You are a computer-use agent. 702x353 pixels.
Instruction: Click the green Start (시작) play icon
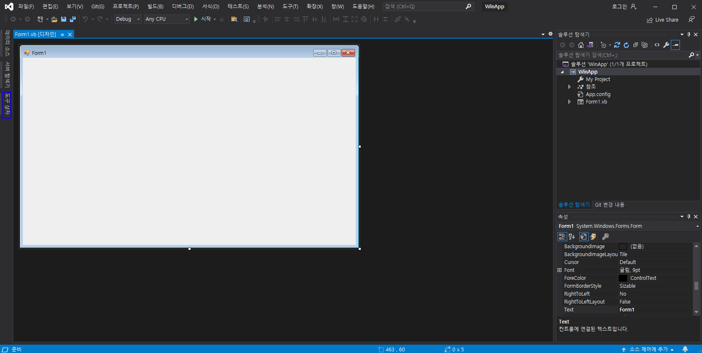click(x=196, y=19)
